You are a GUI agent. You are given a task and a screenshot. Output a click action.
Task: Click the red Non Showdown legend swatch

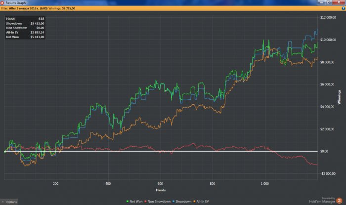pyautogui.click(x=145, y=202)
